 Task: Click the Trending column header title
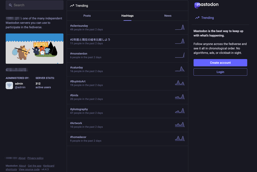[x=82, y=6]
